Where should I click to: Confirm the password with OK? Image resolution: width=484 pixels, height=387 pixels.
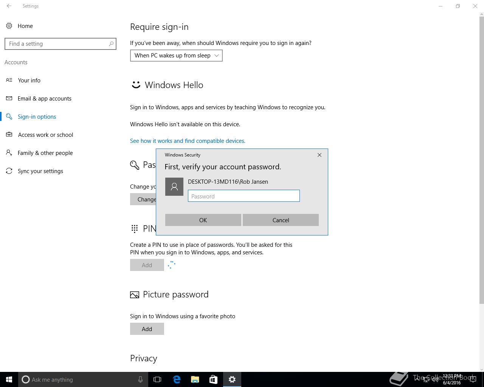point(203,220)
